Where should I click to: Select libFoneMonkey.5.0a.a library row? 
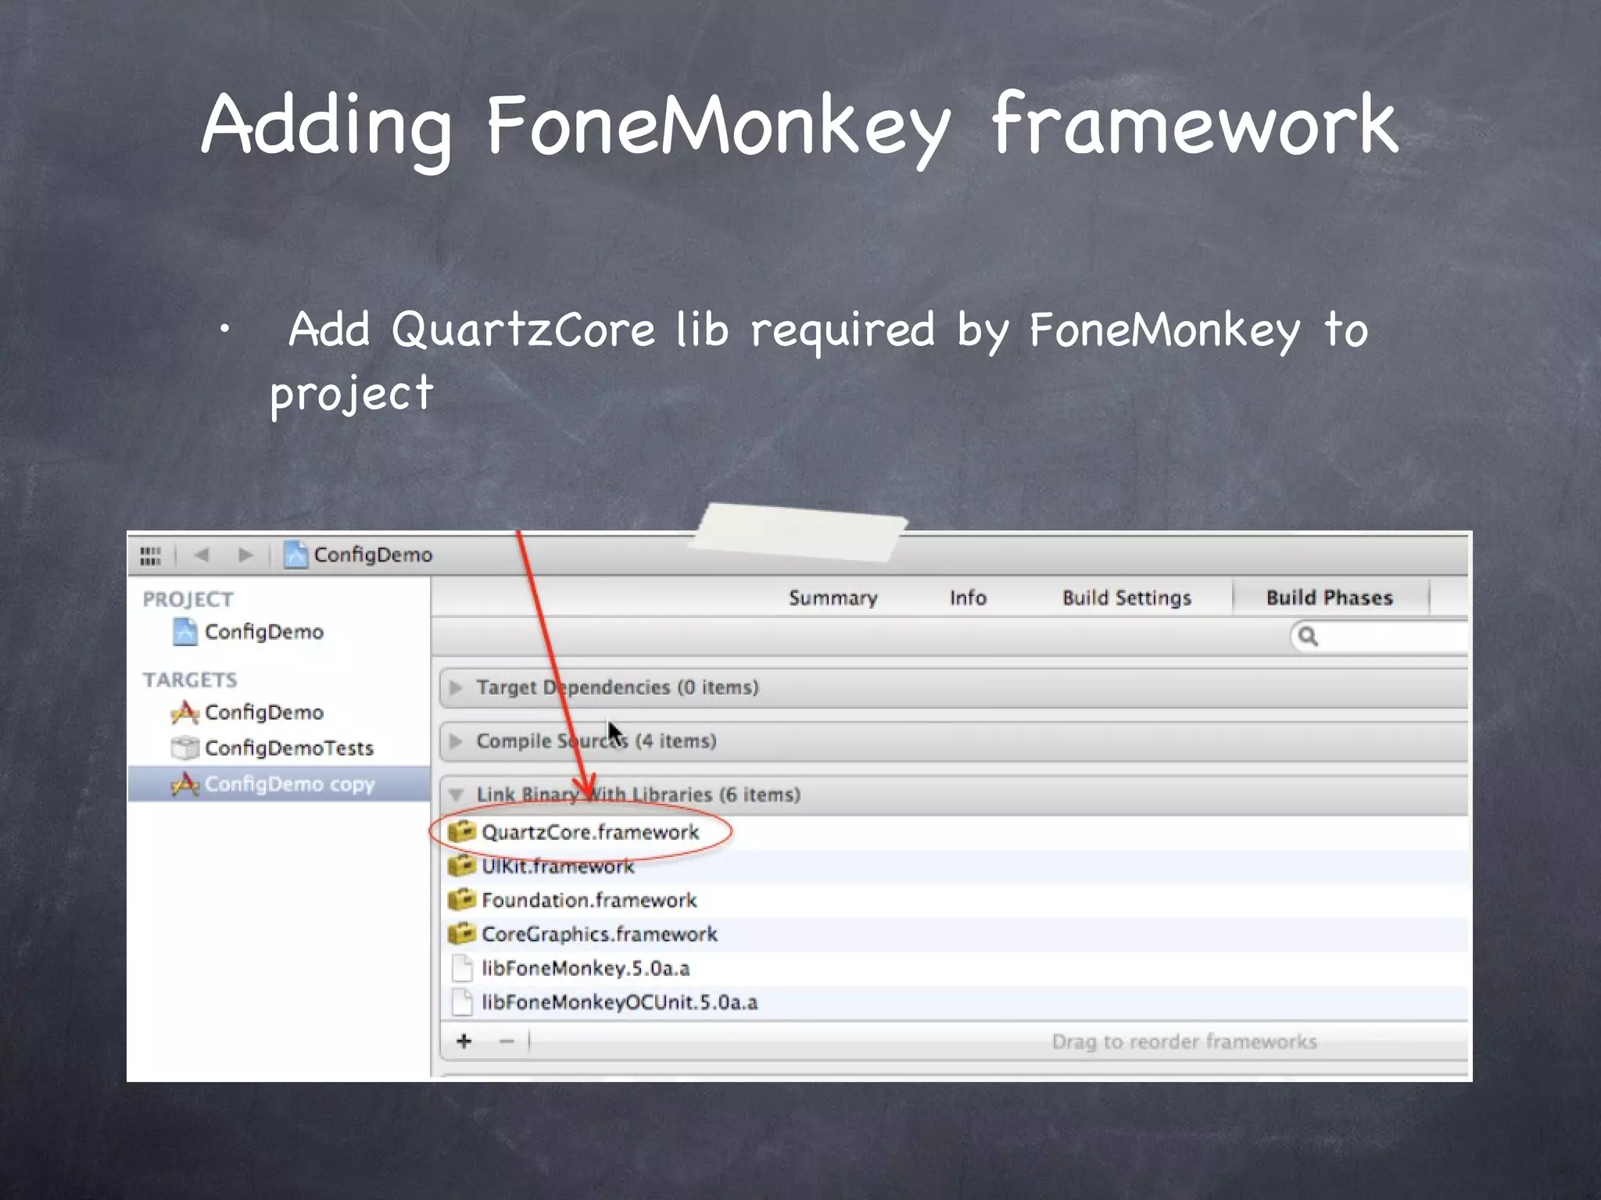586,969
